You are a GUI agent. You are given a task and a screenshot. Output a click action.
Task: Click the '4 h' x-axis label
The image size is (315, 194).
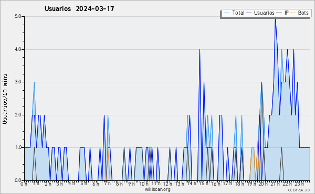point(71,184)
